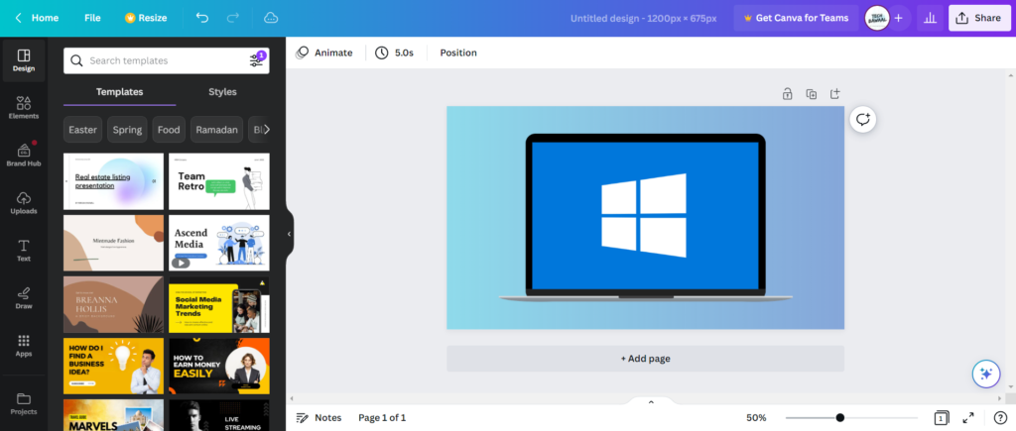Open the Projects panel
This screenshot has width=1016, height=431.
(24, 403)
